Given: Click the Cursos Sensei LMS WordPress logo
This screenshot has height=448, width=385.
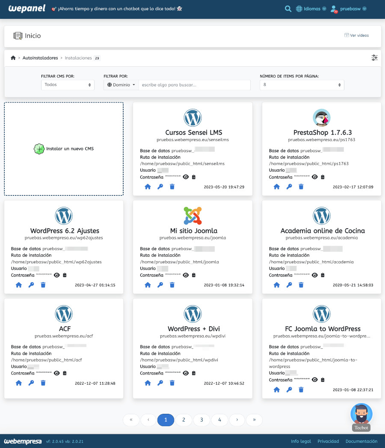Looking at the screenshot, I should [x=192, y=118].
